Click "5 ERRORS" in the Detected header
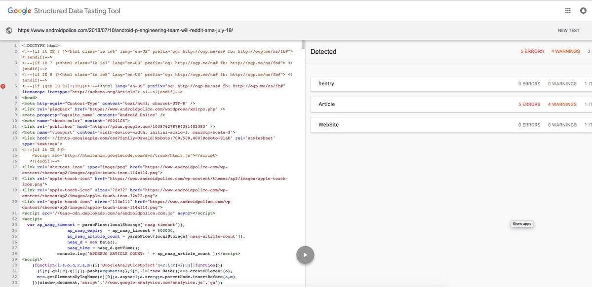Viewport: 592px width, 287px height. 532,52
